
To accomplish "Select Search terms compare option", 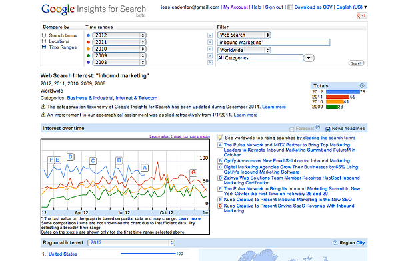I will click(44, 35).
